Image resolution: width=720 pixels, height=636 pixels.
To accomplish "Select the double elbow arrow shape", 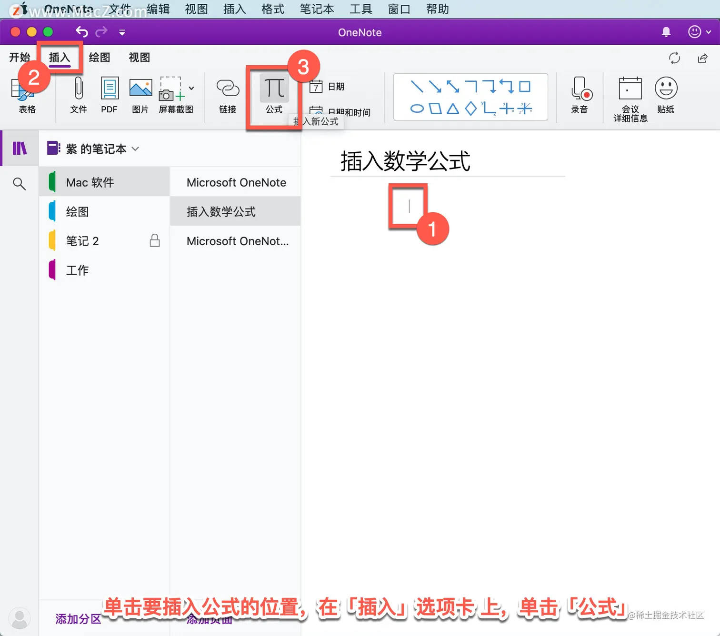I will [x=507, y=87].
